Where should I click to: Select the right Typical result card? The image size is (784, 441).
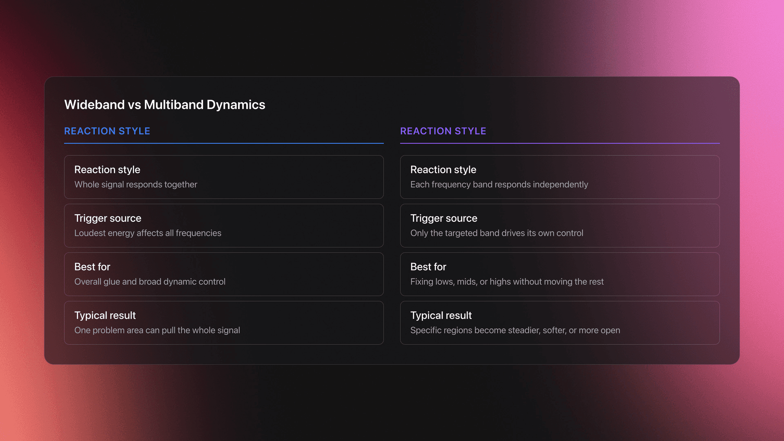tap(560, 323)
